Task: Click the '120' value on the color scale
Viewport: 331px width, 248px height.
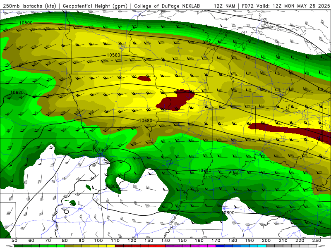Action: [x=132, y=241]
